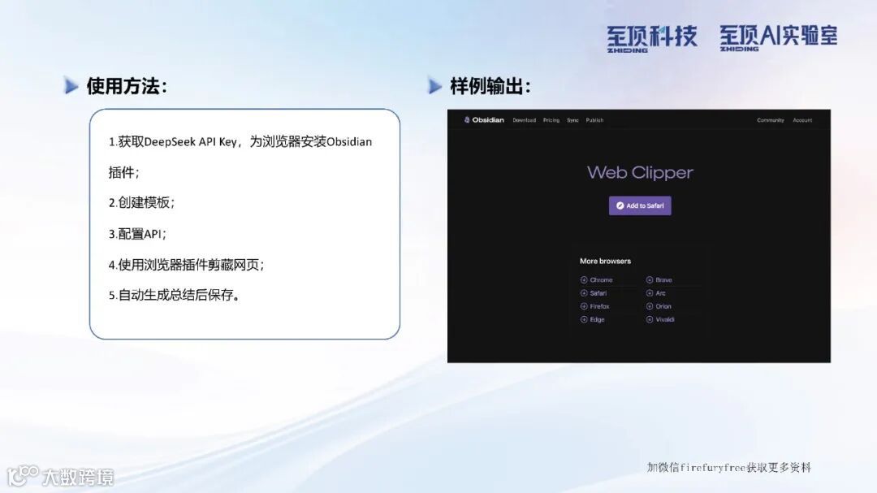Choose Chrome under More browsers
Viewport: 877px width, 493px height.
[601, 279]
